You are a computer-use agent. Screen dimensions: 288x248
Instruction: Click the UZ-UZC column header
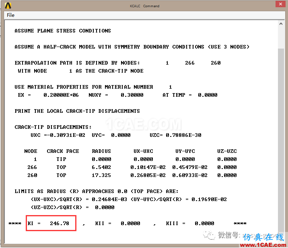coord(227,151)
